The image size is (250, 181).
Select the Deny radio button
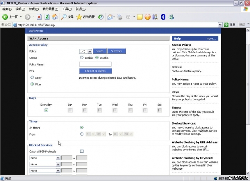32,78
